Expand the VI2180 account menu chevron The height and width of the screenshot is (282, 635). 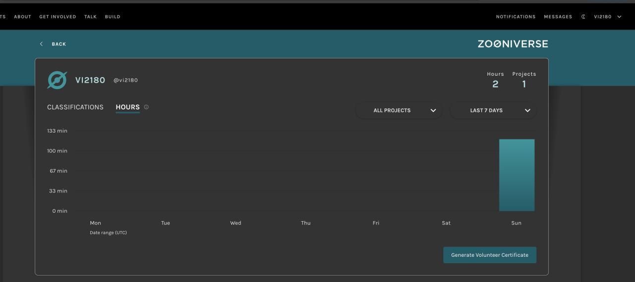click(x=619, y=17)
